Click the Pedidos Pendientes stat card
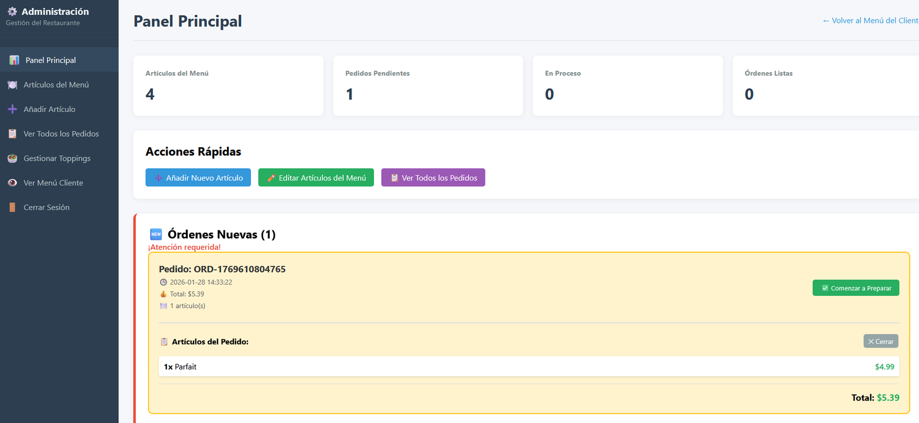 click(428, 86)
